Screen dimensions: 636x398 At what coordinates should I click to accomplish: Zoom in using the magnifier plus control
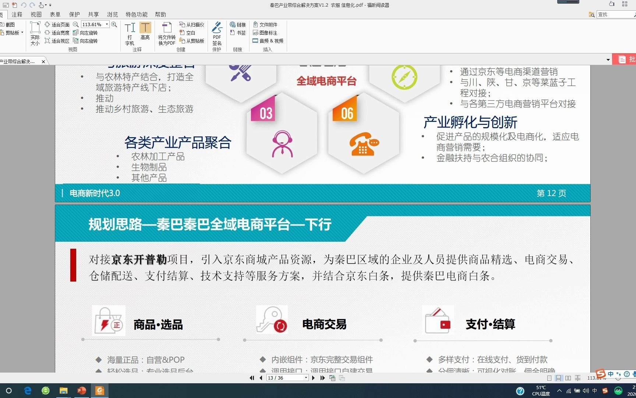point(113,24)
